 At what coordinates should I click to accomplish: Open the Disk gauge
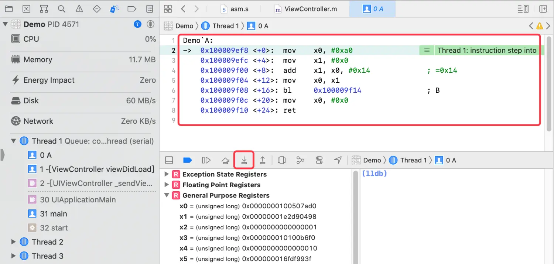(x=83, y=100)
